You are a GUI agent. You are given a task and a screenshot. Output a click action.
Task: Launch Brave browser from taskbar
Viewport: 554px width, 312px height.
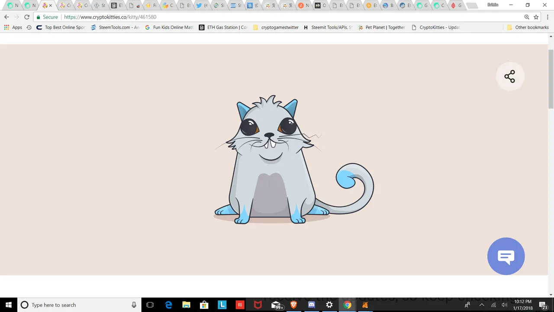[x=293, y=305]
